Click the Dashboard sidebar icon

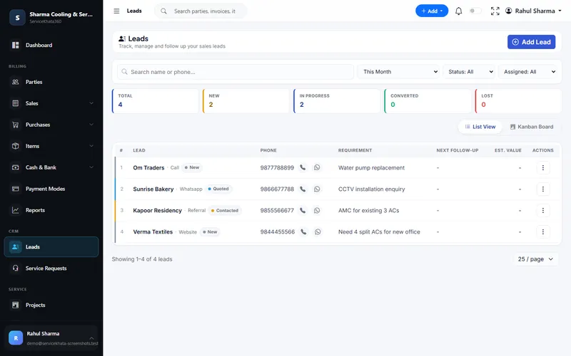click(15, 45)
